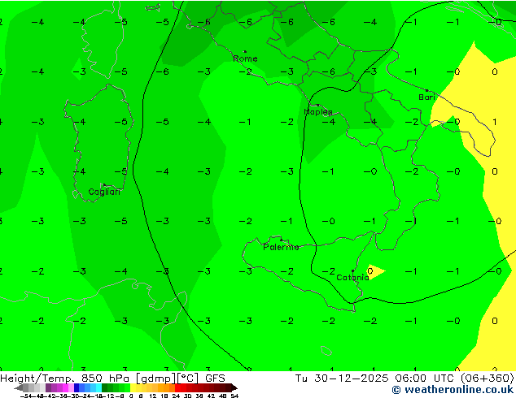Click the '[°C]' unit label
This screenshot has width=516, height=398.
click(x=188, y=379)
